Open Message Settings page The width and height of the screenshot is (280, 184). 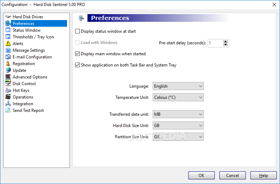[29, 50]
